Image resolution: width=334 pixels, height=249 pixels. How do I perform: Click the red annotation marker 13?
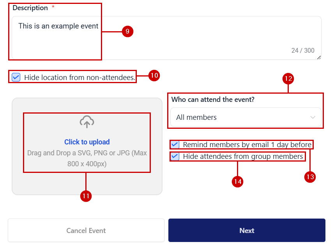pyautogui.click(x=310, y=177)
